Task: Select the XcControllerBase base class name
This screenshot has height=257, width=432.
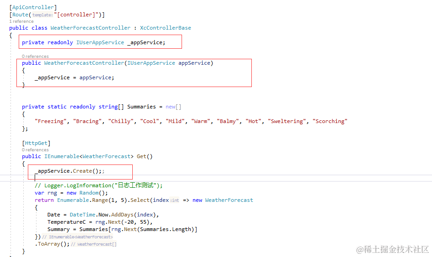Action: (x=165, y=28)
